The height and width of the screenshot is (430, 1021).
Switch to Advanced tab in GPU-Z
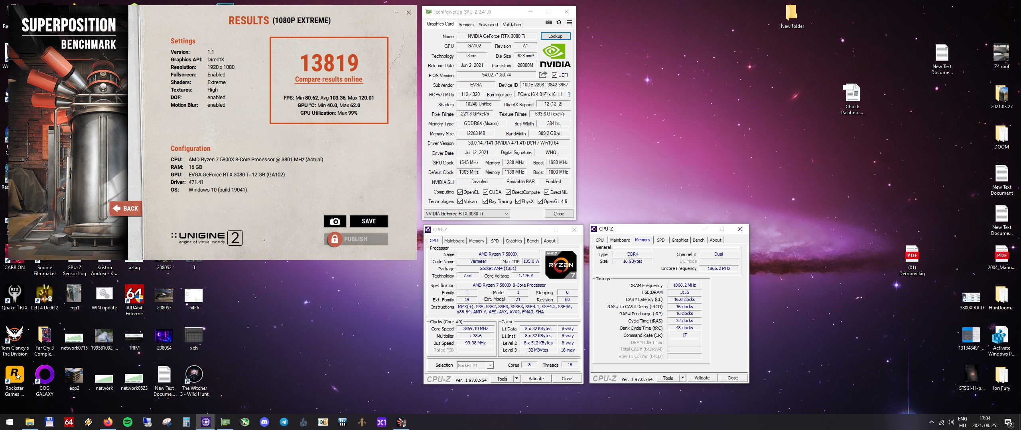[488, 25]
